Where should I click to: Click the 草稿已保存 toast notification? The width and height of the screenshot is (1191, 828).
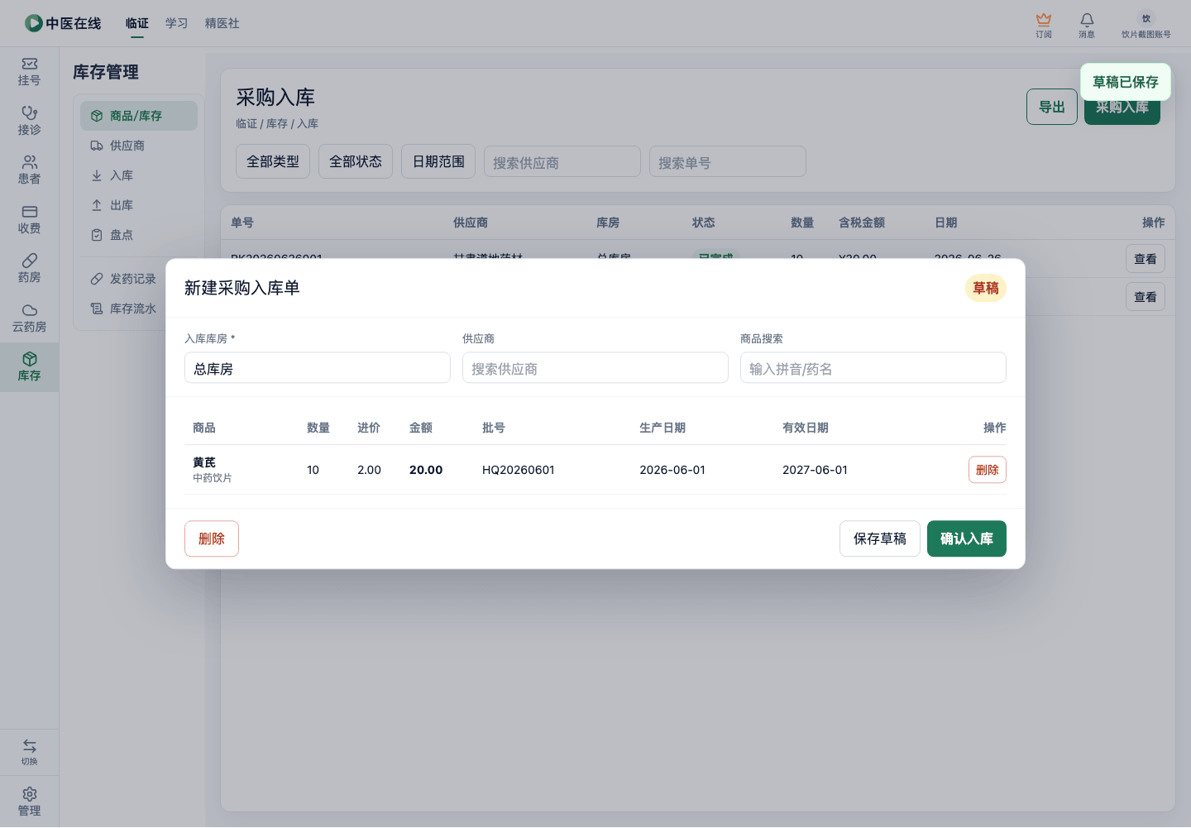pos(1126,82)
